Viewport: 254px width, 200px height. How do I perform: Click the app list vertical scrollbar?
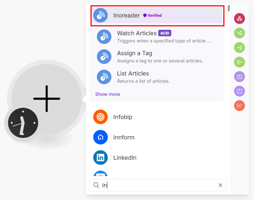point(229,8)
